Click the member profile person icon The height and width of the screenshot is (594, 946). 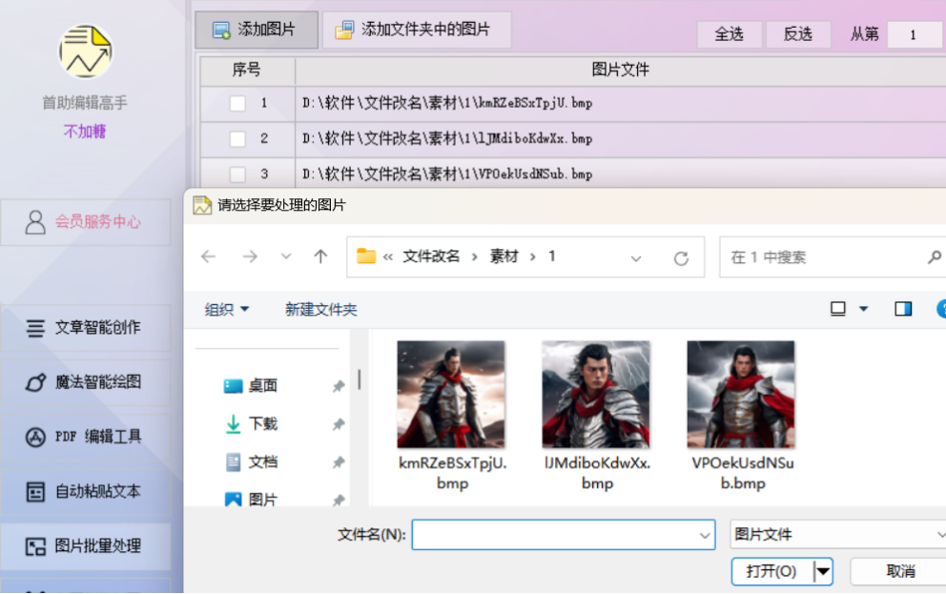[35, 222]
